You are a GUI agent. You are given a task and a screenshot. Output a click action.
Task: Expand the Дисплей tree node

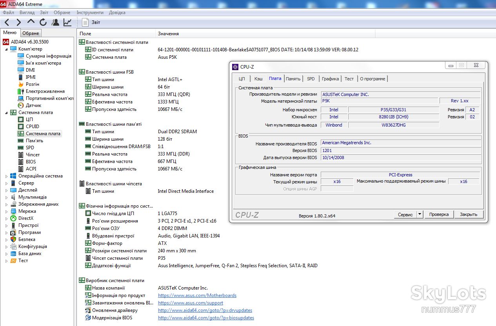click(6, 190)
